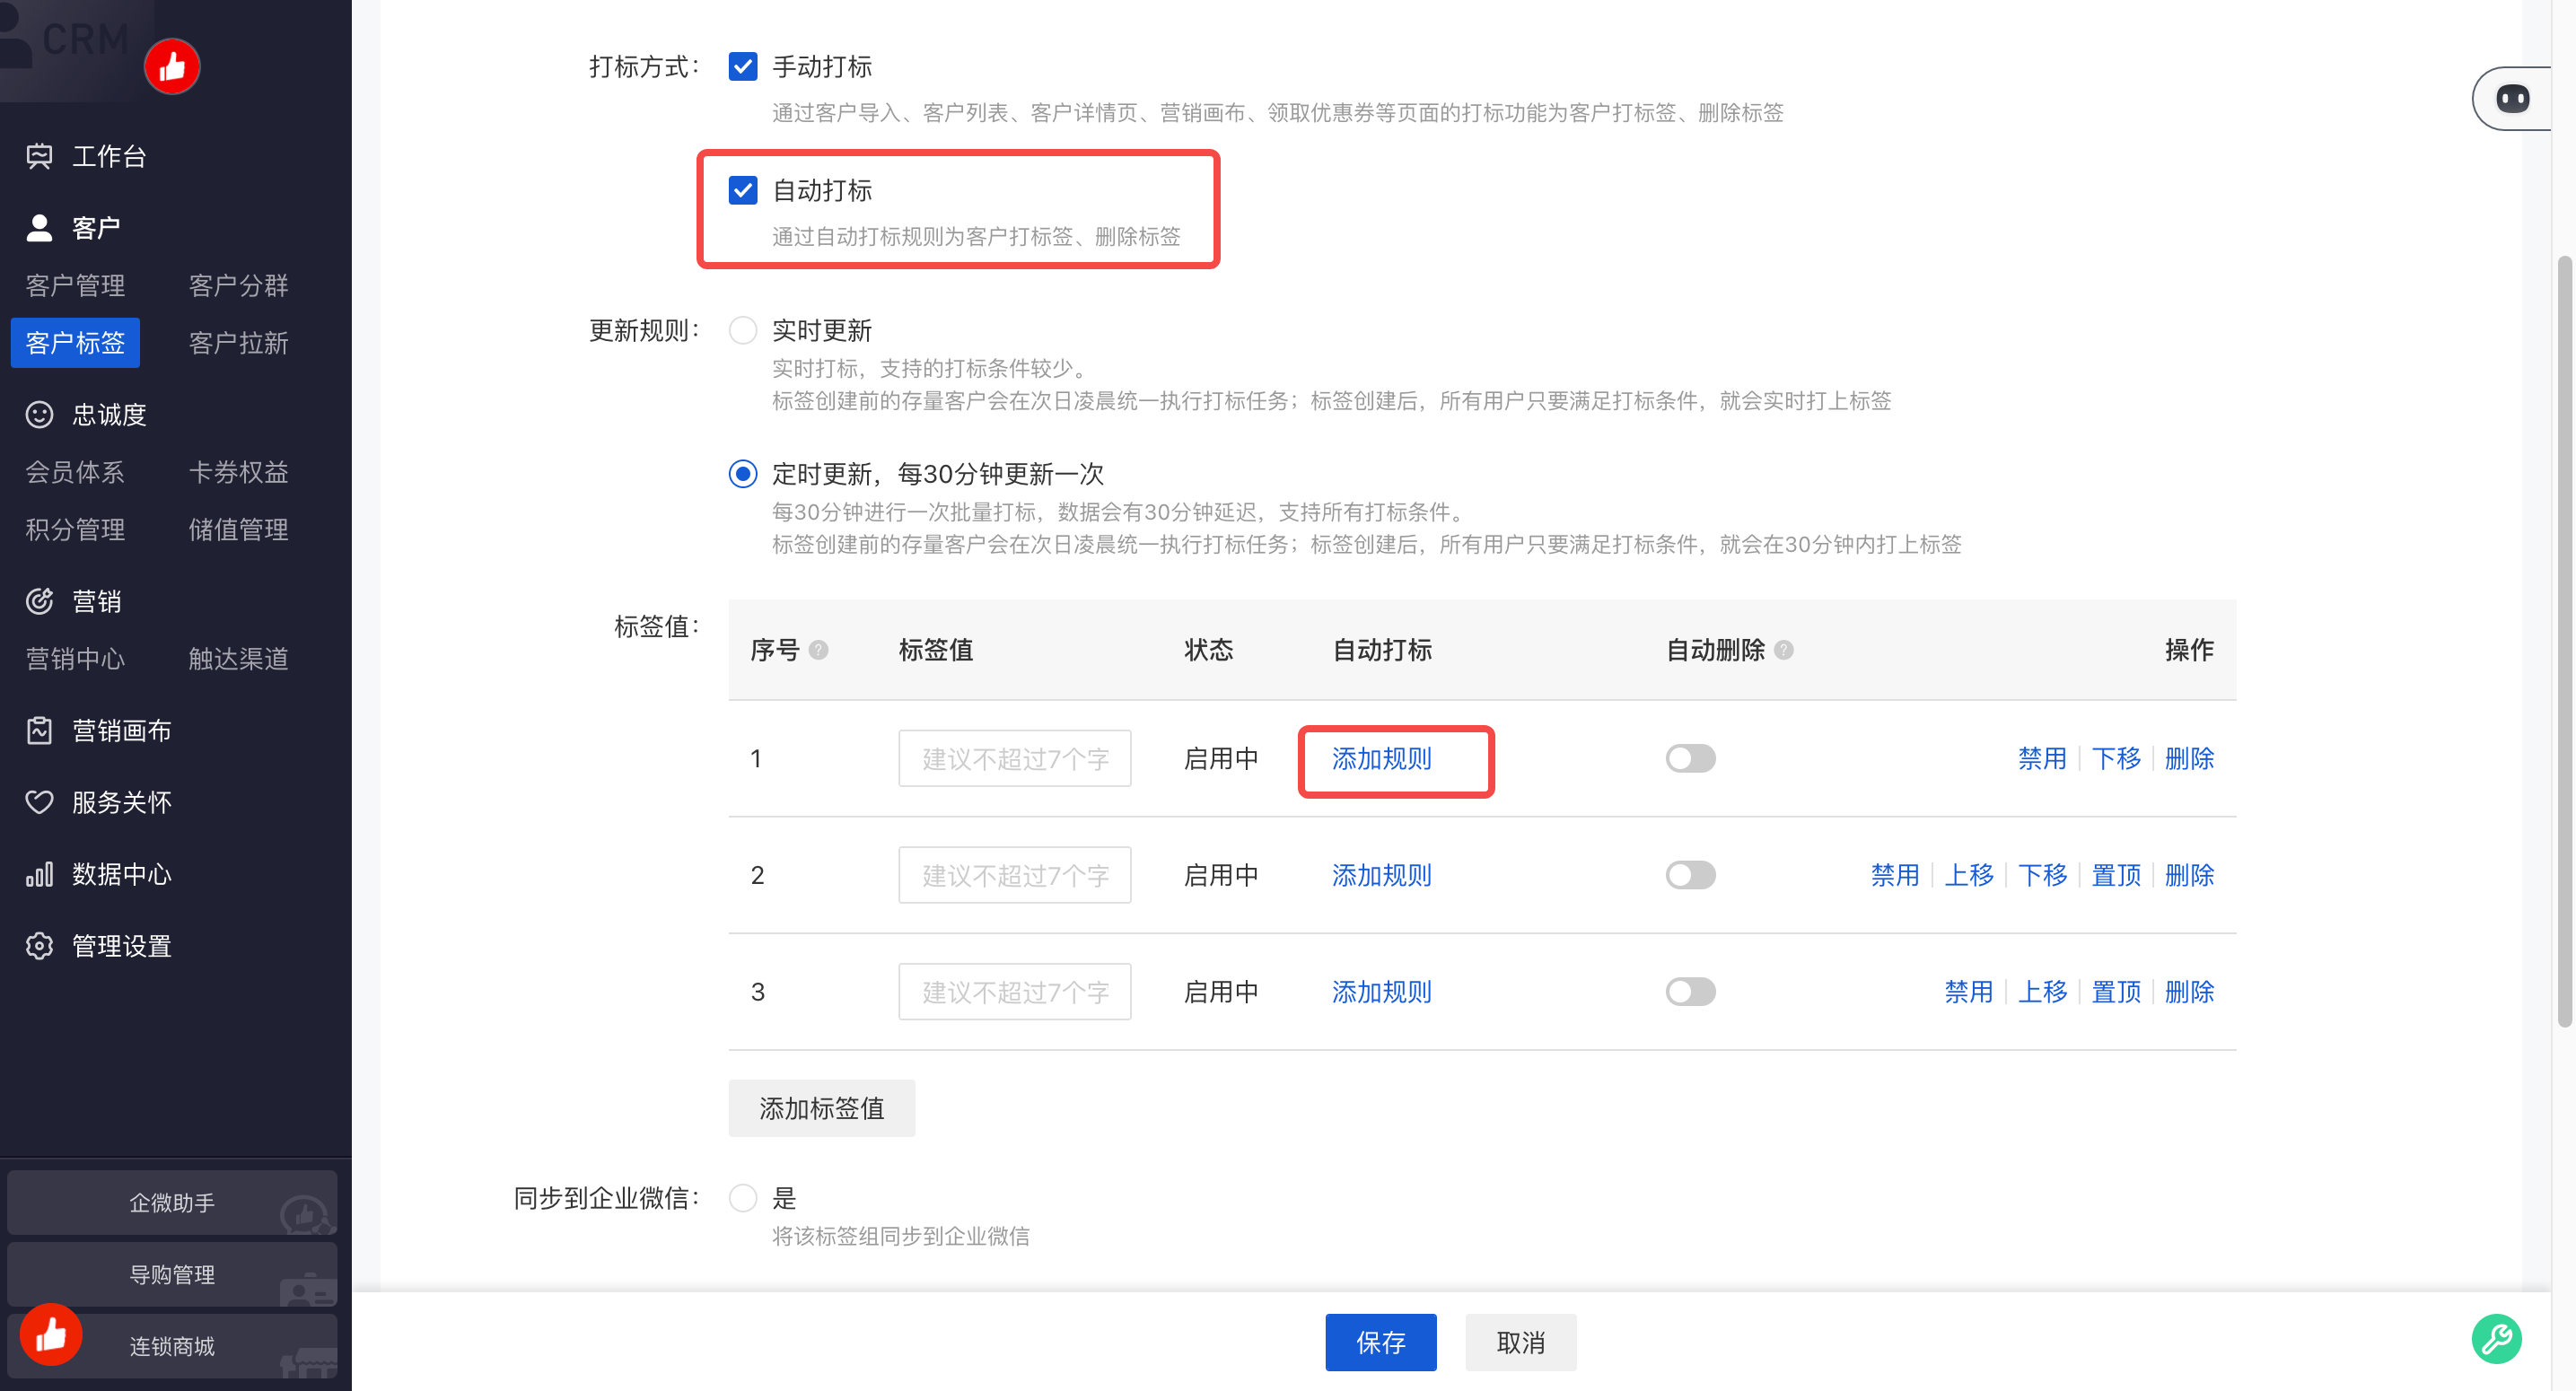Viewport: 2576px width, 1391px height.
Task: Click 添加规则 link in row 2
Action: tap(1382, 875)
